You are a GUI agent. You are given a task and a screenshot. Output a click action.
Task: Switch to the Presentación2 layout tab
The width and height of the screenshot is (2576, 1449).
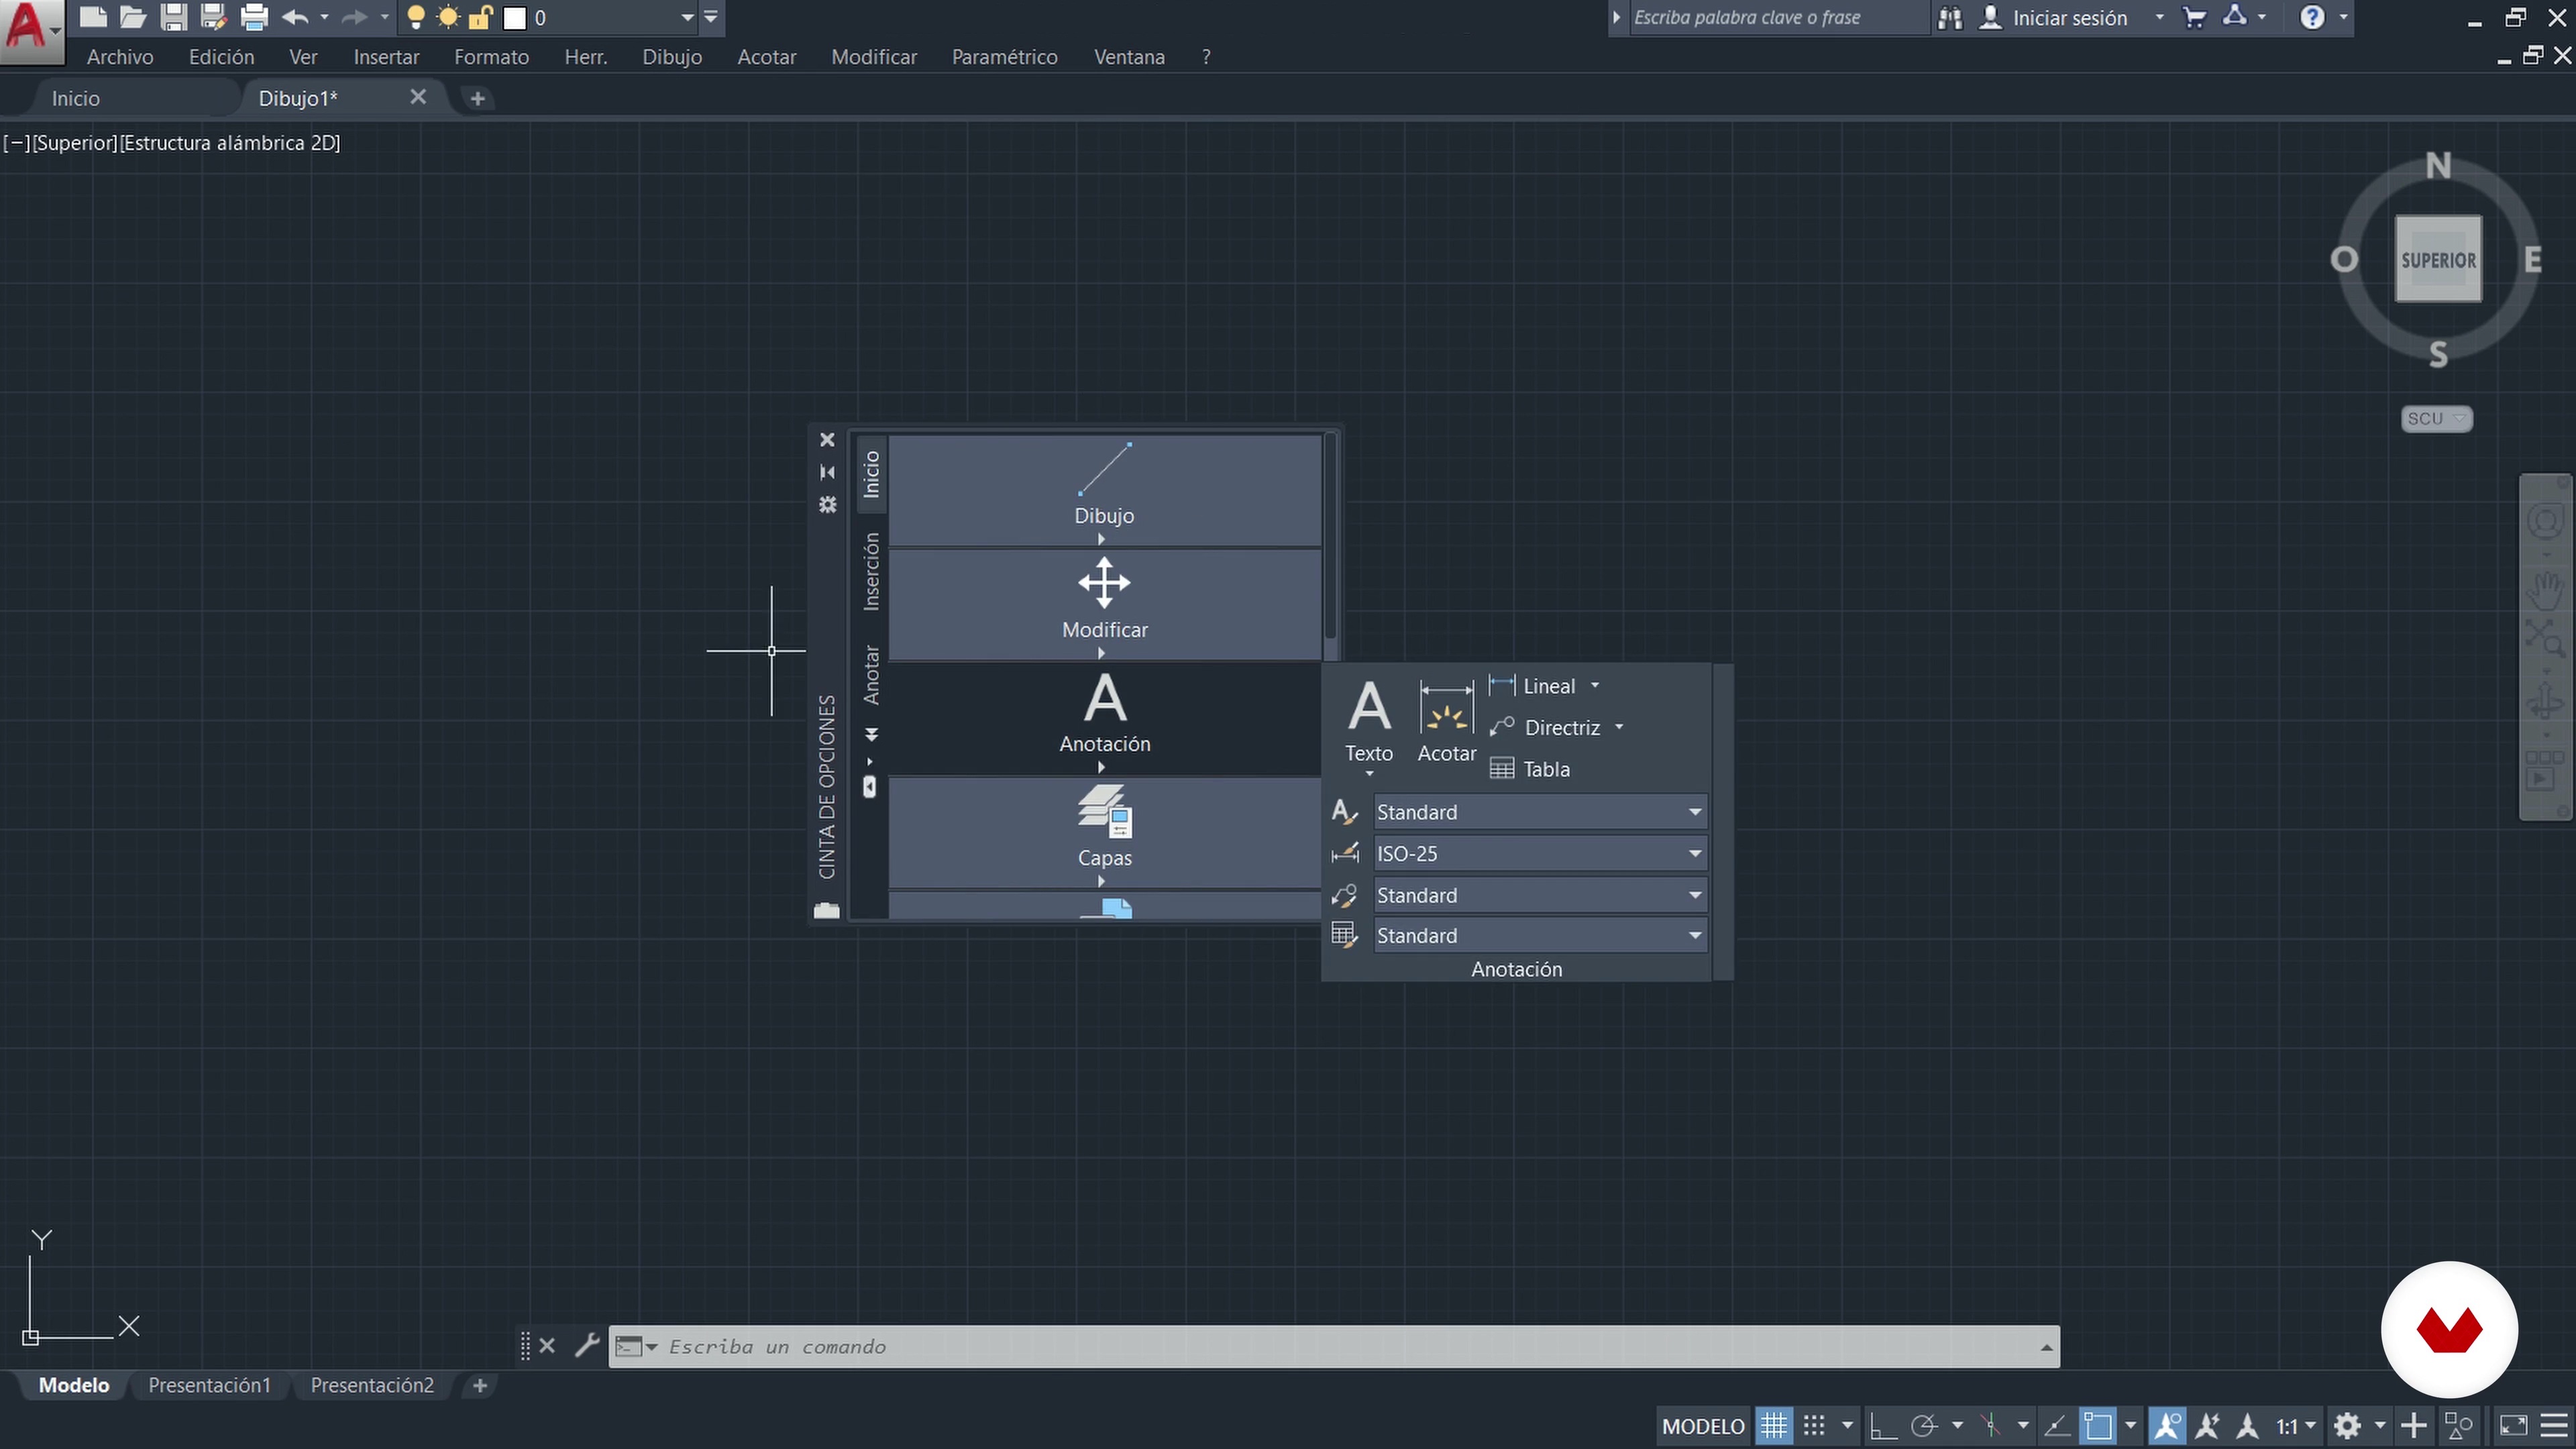pyautogui.click(x=372, y=1385)
